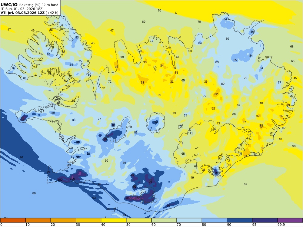Click the 70–80 pale blue legend swatch

(189, 220)
